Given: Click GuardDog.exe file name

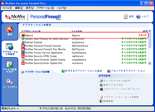Looking at the screenshot, I should (79, 53).
